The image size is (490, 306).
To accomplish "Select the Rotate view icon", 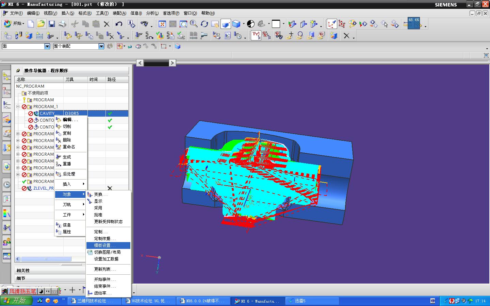I will coord(205,24).
